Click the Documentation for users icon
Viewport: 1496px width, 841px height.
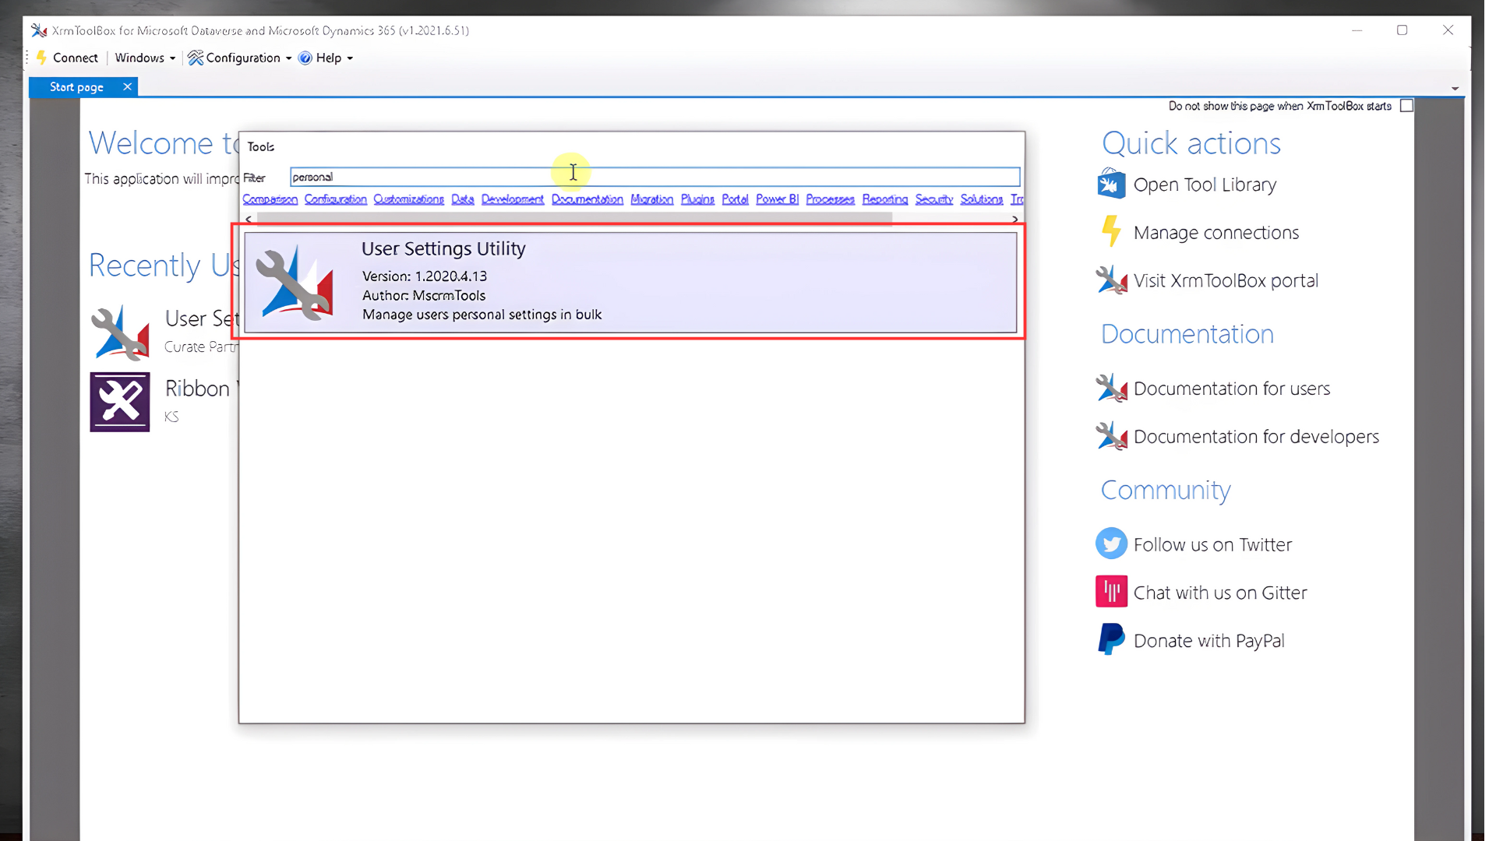coord(1111,388)
